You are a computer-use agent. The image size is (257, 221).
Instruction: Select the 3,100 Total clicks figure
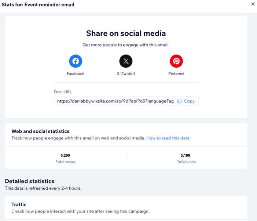point(186,155)
